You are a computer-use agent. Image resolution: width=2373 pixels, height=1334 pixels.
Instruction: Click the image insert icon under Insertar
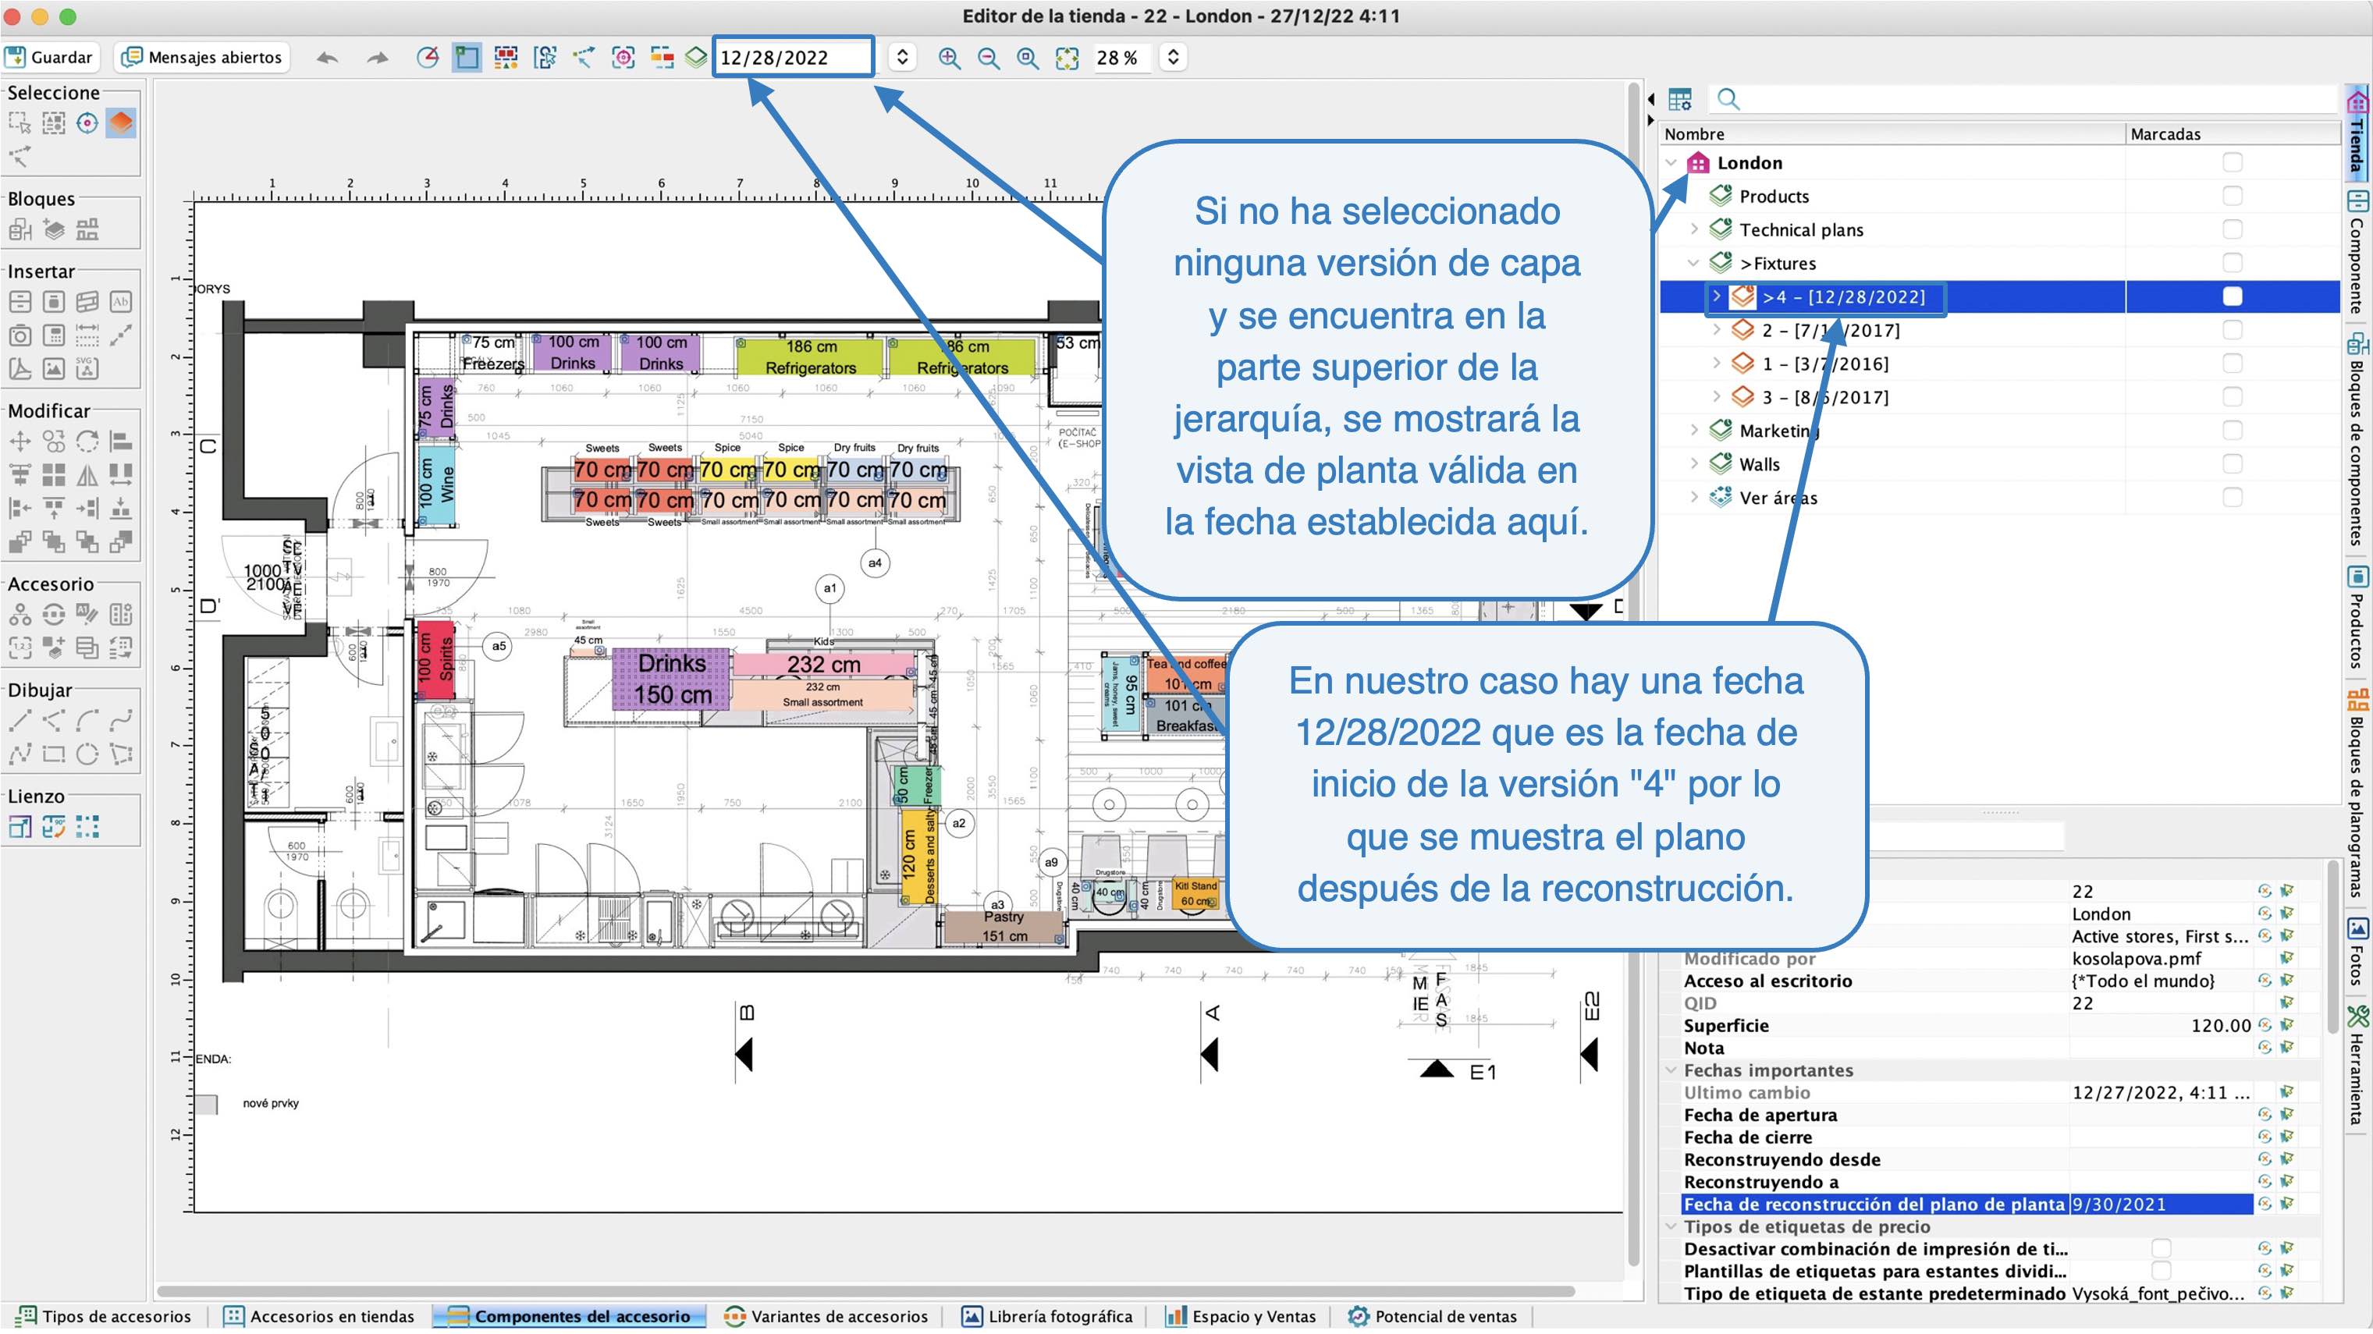pyautogui.click(x=53, y=368)
